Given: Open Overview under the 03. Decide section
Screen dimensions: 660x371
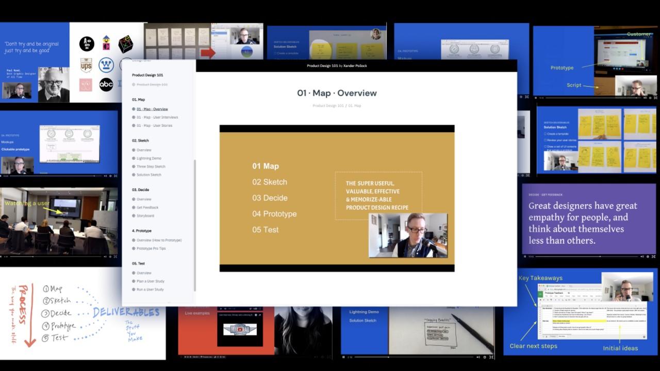Looking at the screenshot, I should click(x=144, y=199).
